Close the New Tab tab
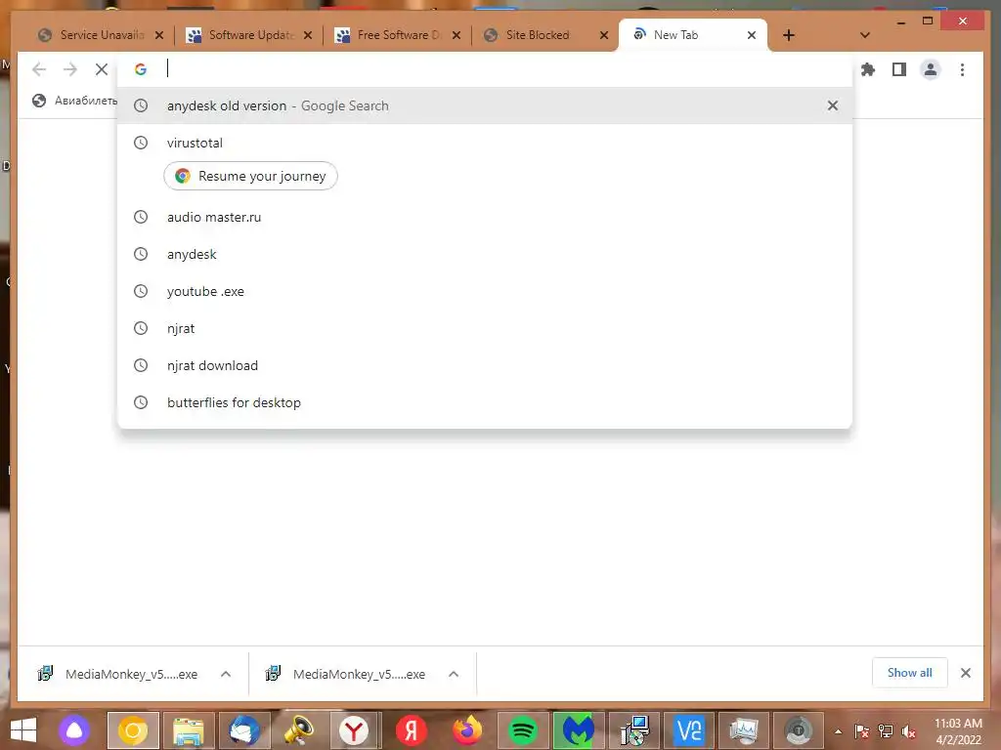The height and width of the screenshot is (750, 1001). click(x=752, y=35)
